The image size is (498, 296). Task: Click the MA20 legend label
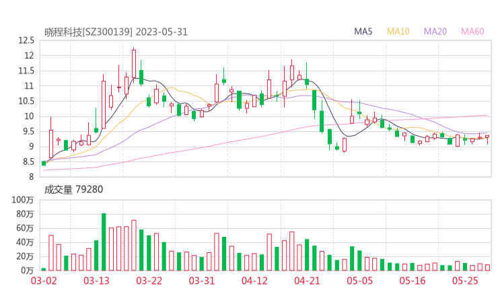(x=435, y=32)
